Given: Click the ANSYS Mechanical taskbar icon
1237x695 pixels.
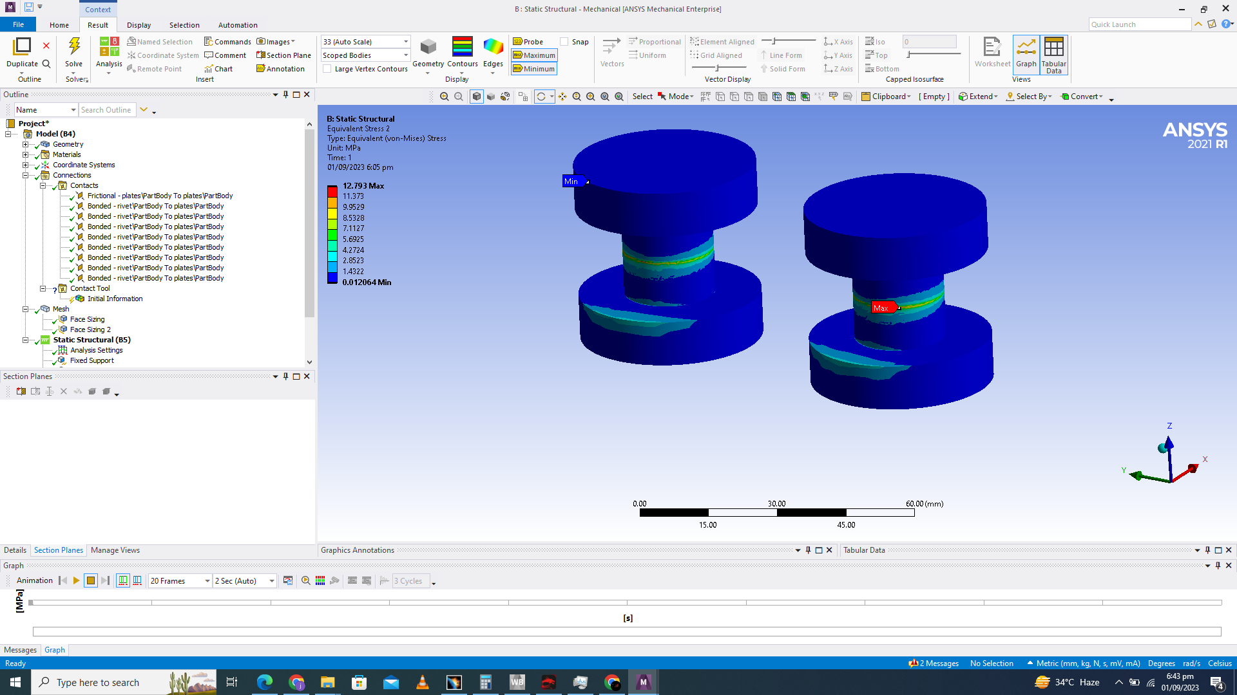Looking at the screenshot, I should pyautogui.click(x=643, y=682).
